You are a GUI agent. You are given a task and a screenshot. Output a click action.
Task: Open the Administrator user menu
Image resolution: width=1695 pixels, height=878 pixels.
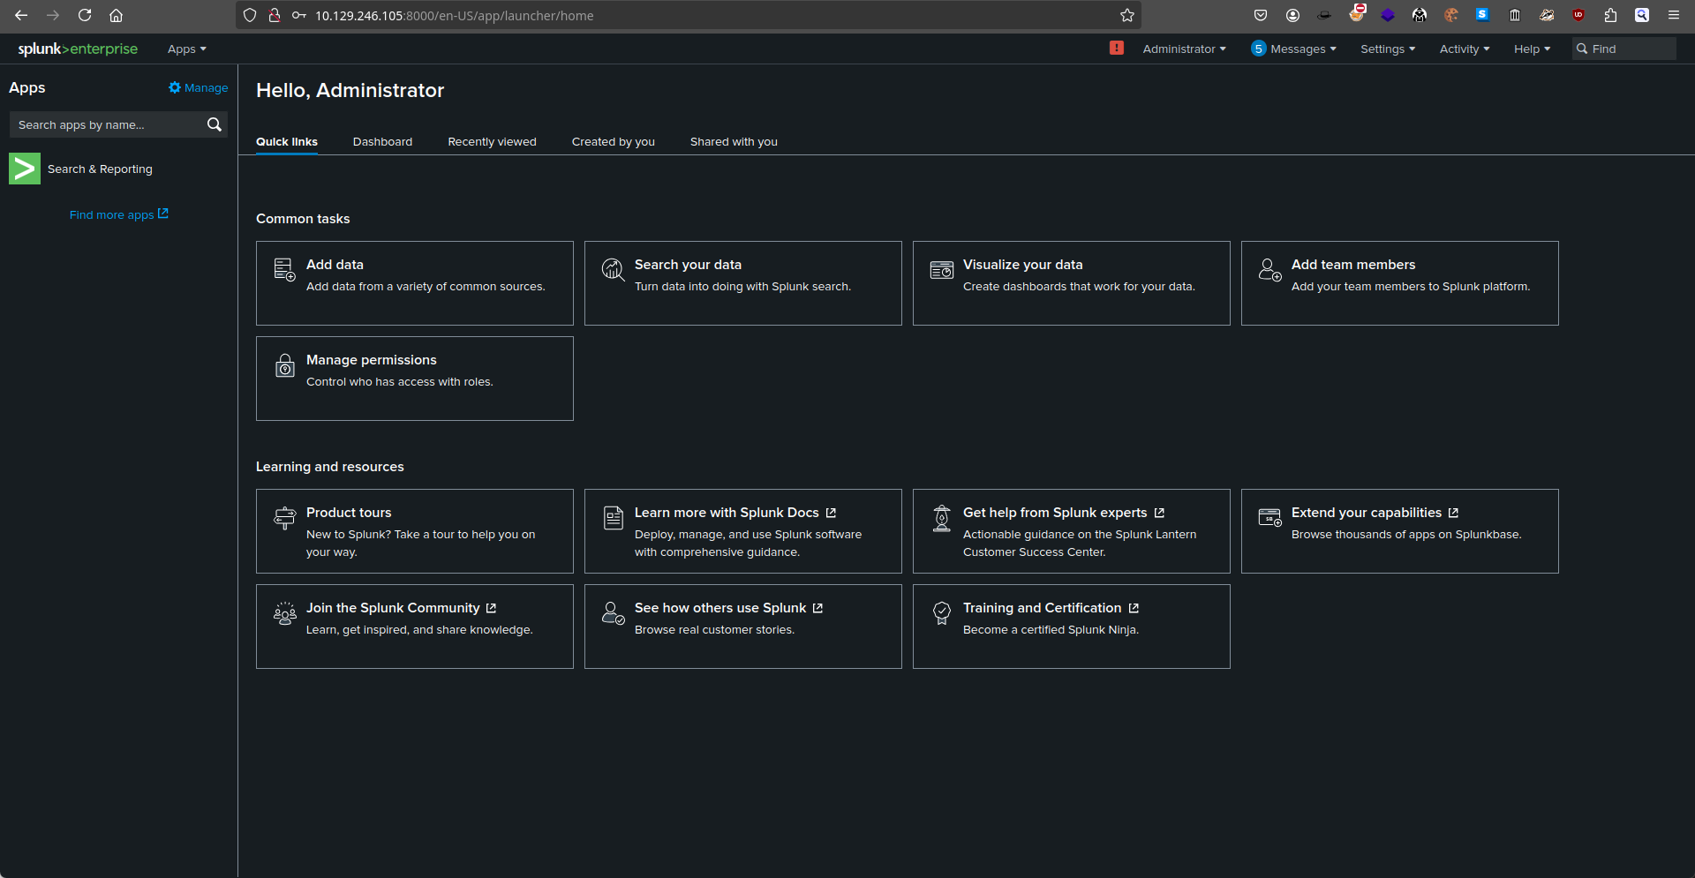point(1184,49)
